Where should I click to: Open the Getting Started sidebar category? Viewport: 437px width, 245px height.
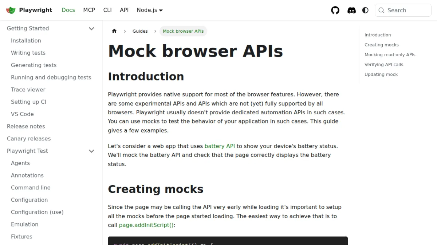[28, 28]
